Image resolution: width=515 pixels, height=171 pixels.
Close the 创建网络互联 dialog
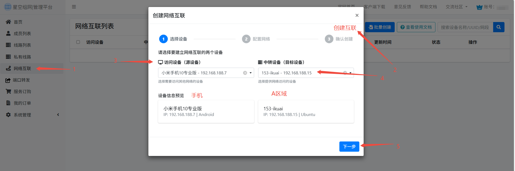[357, 15]
